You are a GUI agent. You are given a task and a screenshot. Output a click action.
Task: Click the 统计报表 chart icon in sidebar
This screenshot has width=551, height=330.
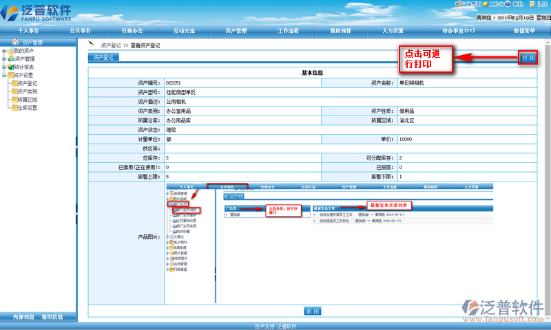[x=11, y=67]
